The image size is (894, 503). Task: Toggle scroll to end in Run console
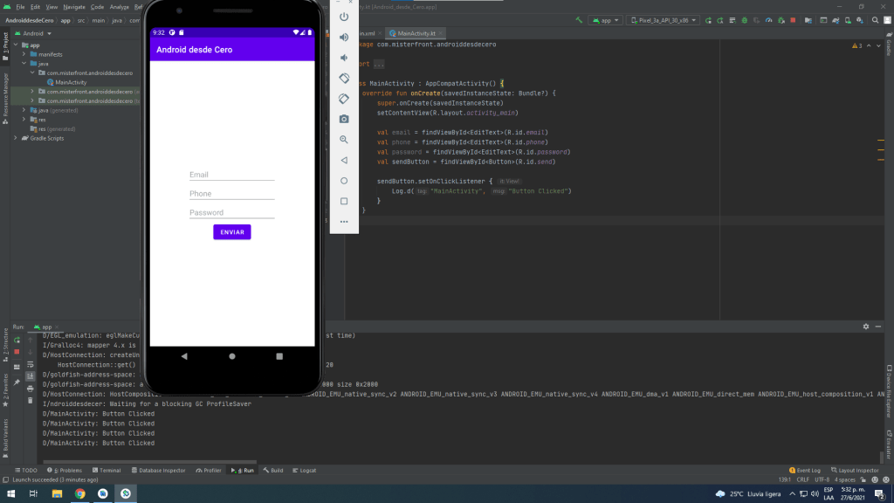pos(31,376)
